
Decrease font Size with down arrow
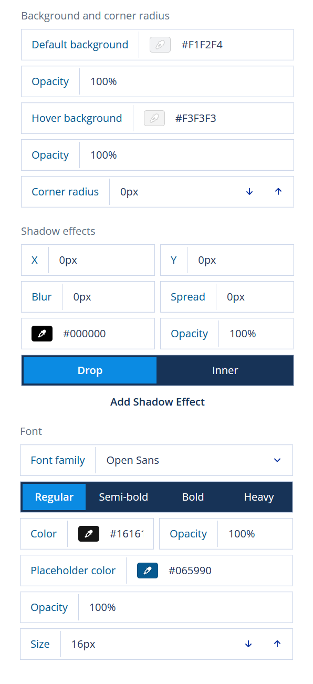pyautogui.click(x=248, y=644)
